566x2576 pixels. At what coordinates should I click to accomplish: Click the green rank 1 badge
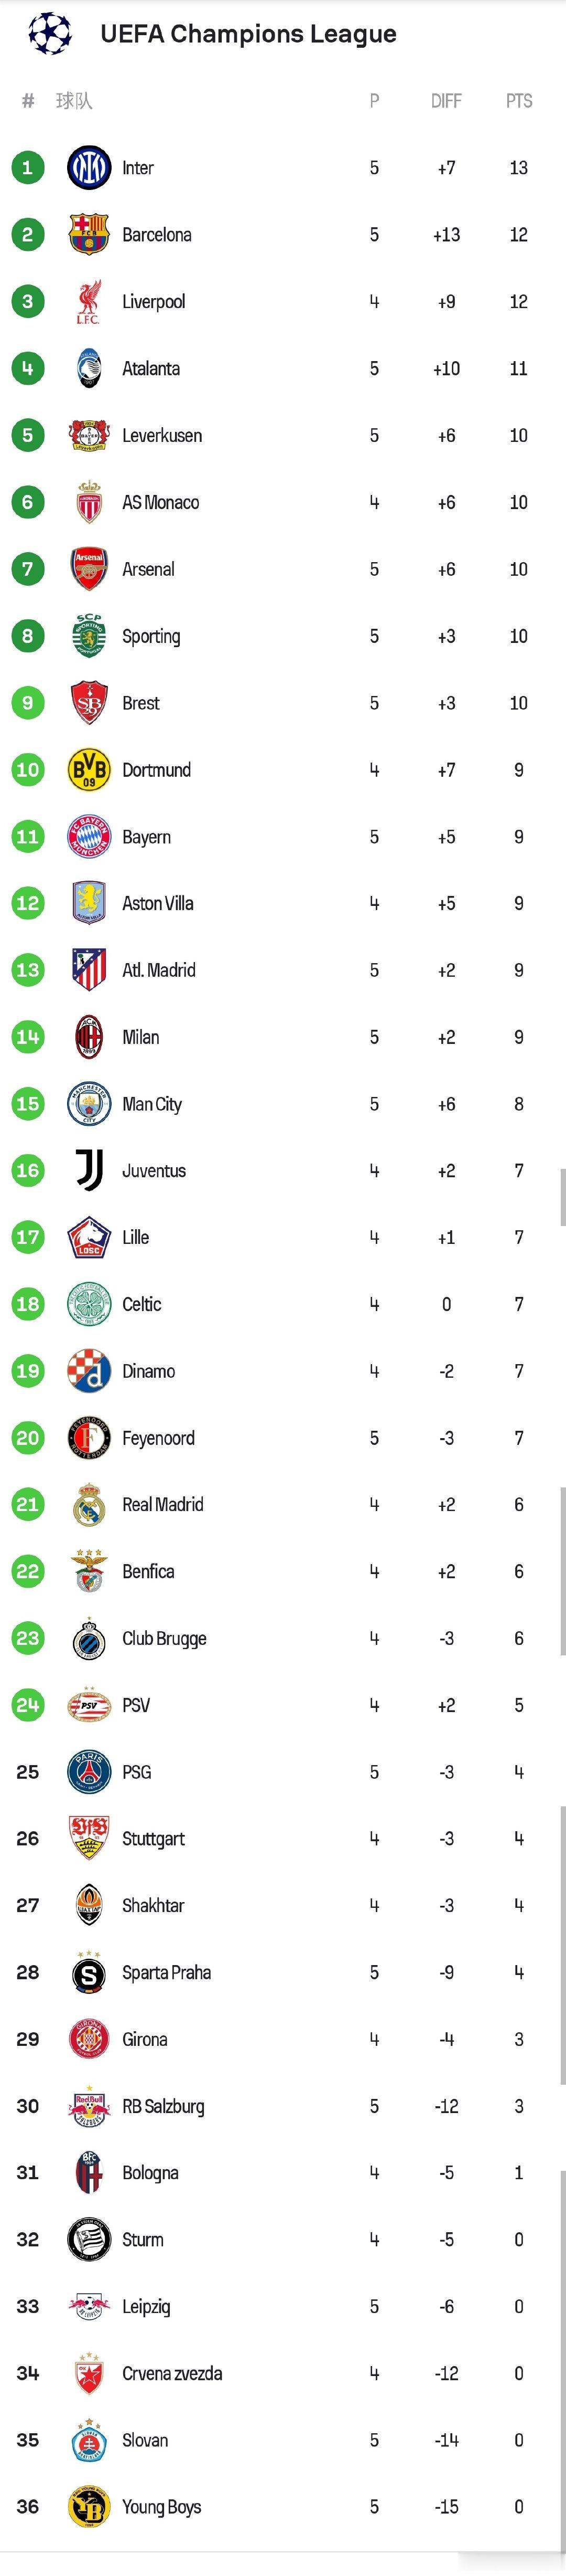click(28, 168)
